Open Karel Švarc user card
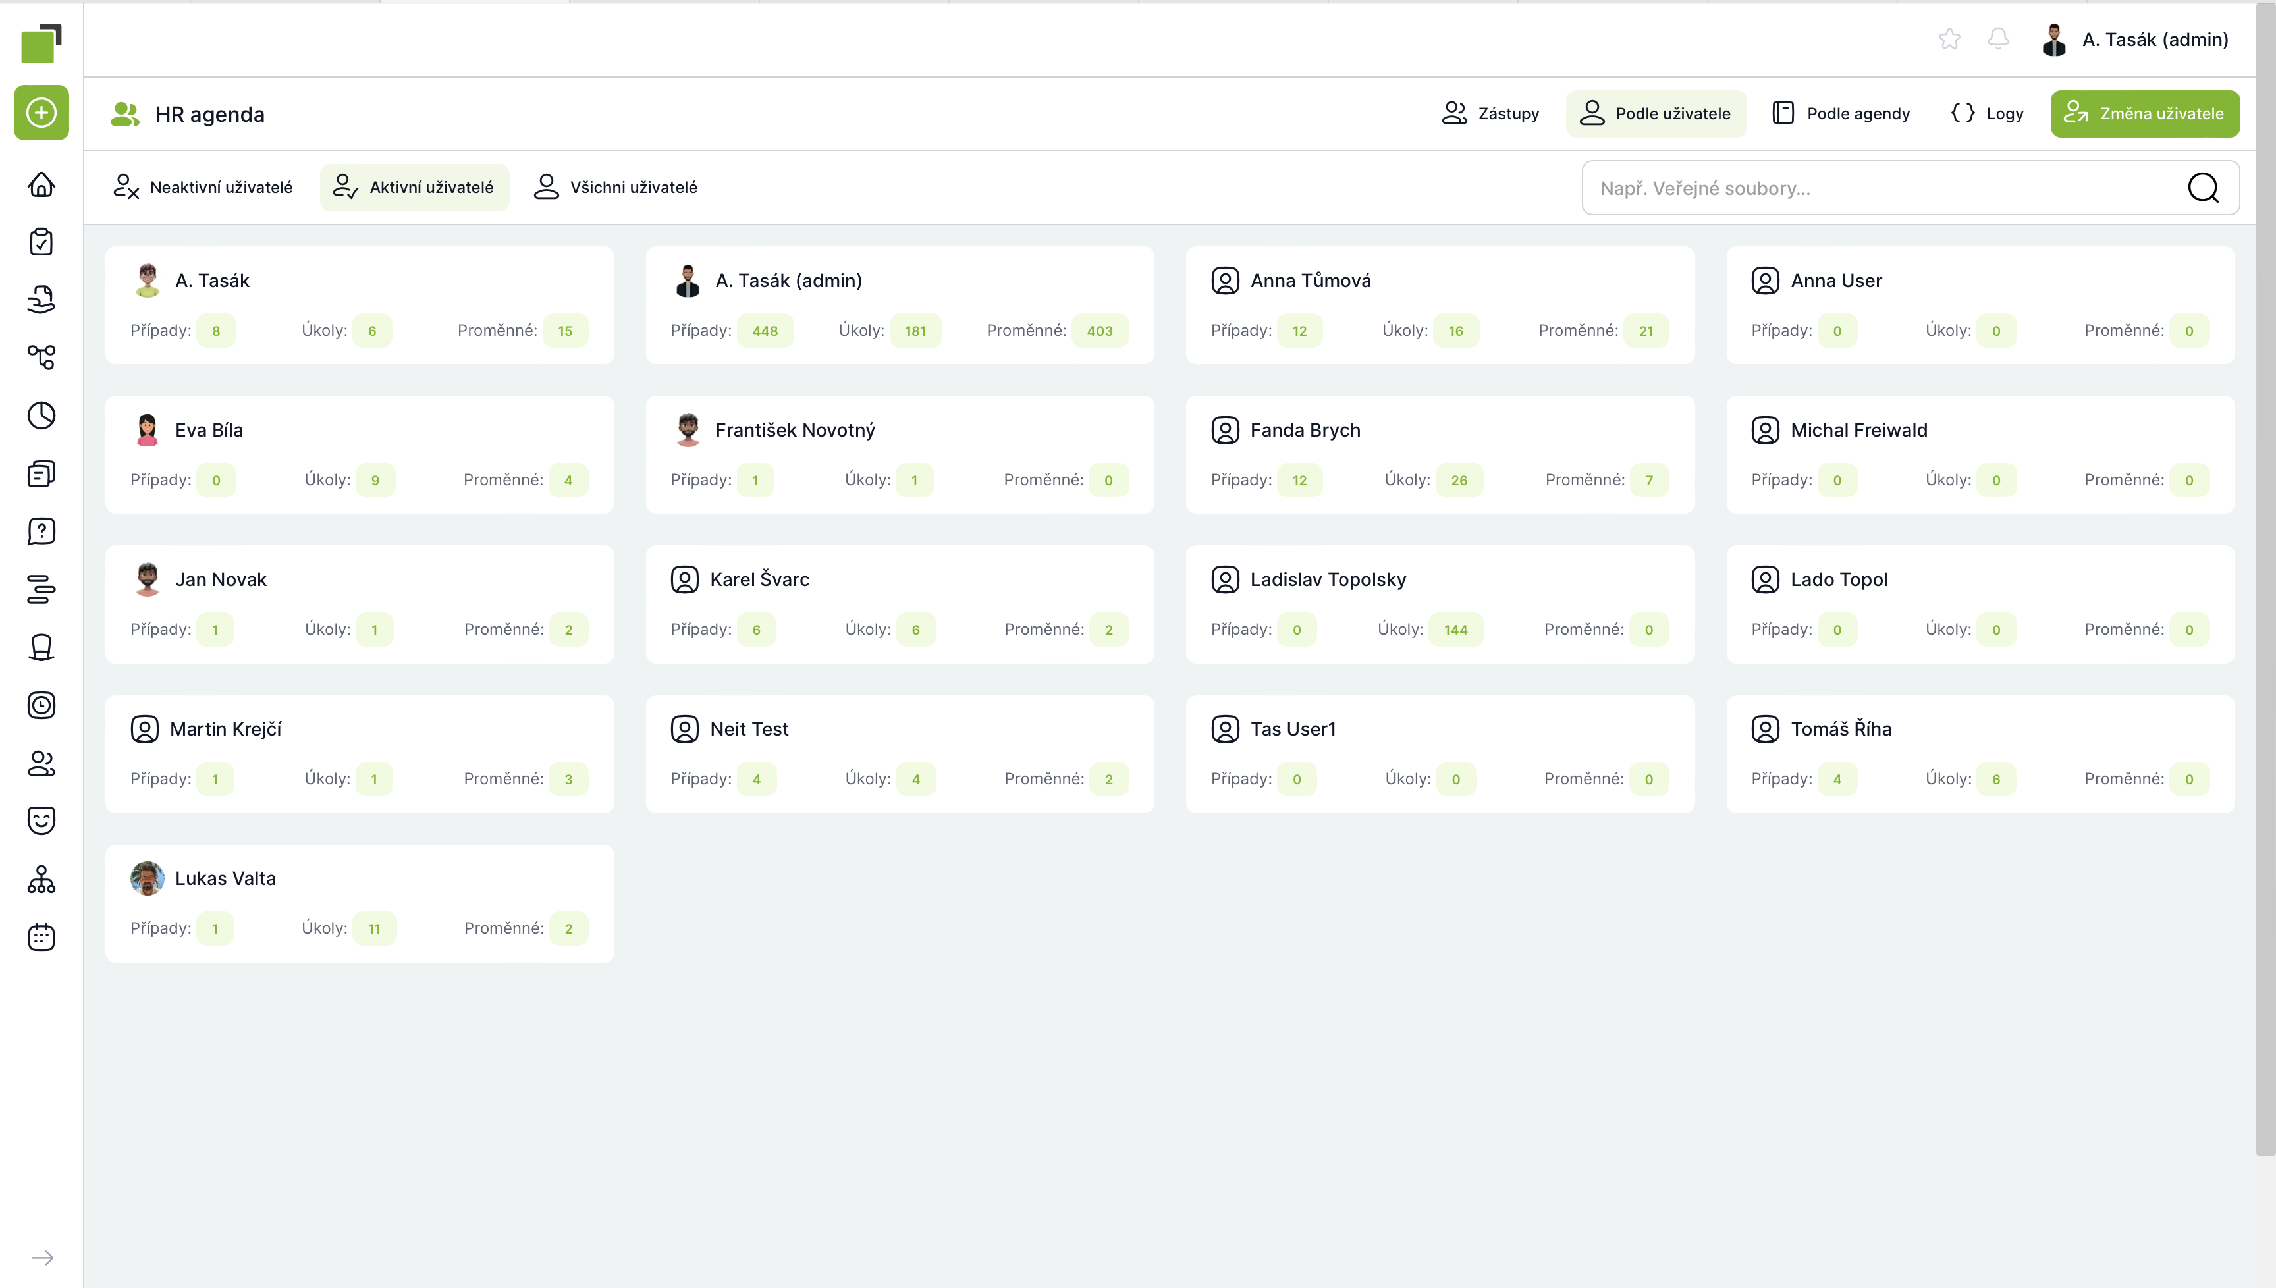This screenshot has height=1288, width=2276. [900, 604]
